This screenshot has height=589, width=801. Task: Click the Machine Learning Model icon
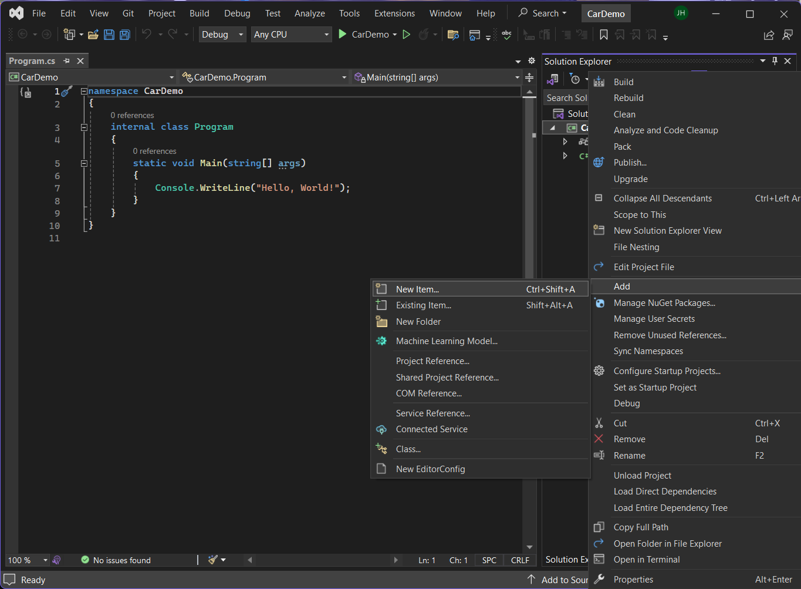[381, 341]
